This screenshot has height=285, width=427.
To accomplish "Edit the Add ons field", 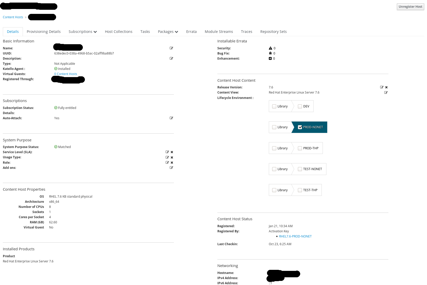I will pyautogui.click(x=171, y=168).
